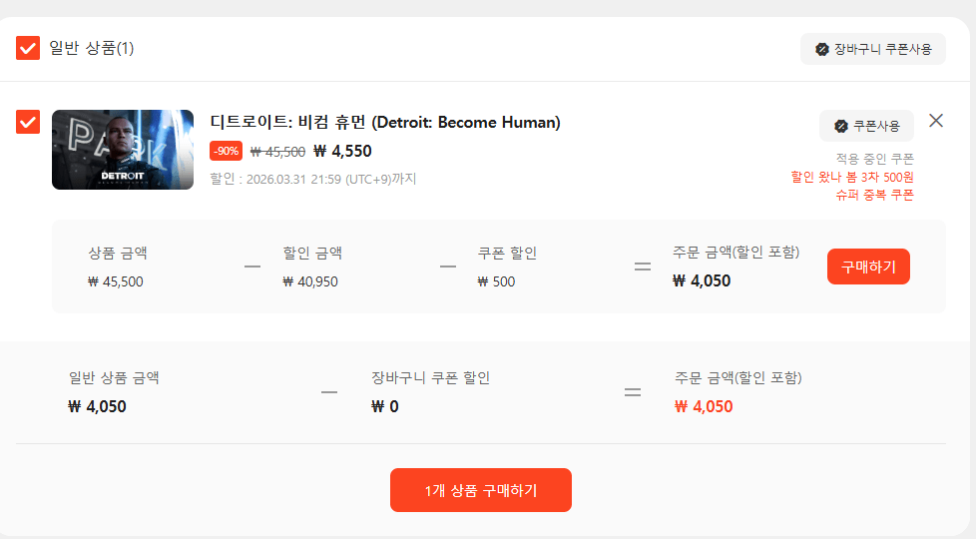Open the 디트로이트: 비컴 휴먼 title link
This screenshot has height=539, width=976.
pyautogui.click(x=385, y=123)
